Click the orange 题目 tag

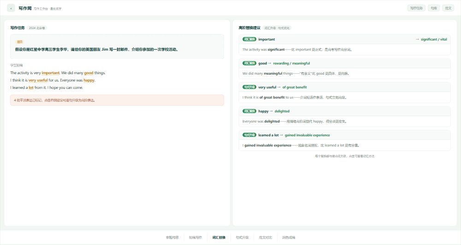20,42
